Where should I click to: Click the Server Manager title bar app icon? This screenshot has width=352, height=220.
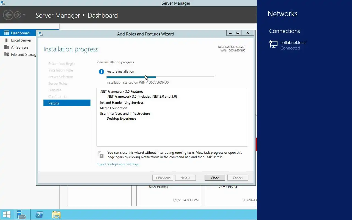[x=2, y=3]
